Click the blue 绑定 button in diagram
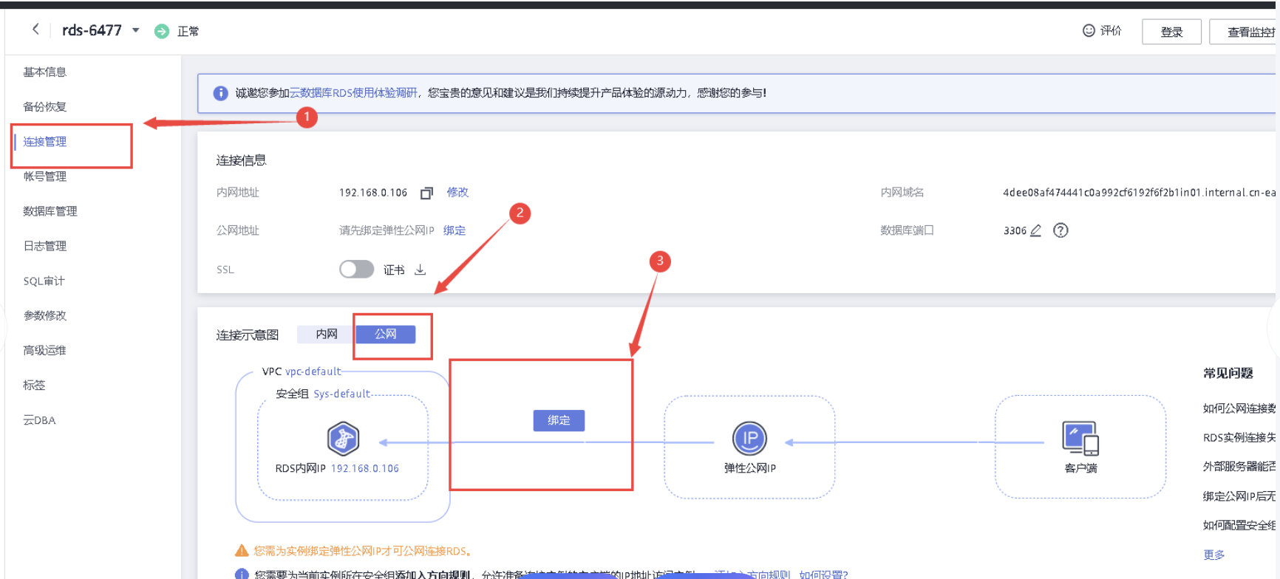Image resolution: width=1280 pixels, height=579 pixels. click(559, 420)
